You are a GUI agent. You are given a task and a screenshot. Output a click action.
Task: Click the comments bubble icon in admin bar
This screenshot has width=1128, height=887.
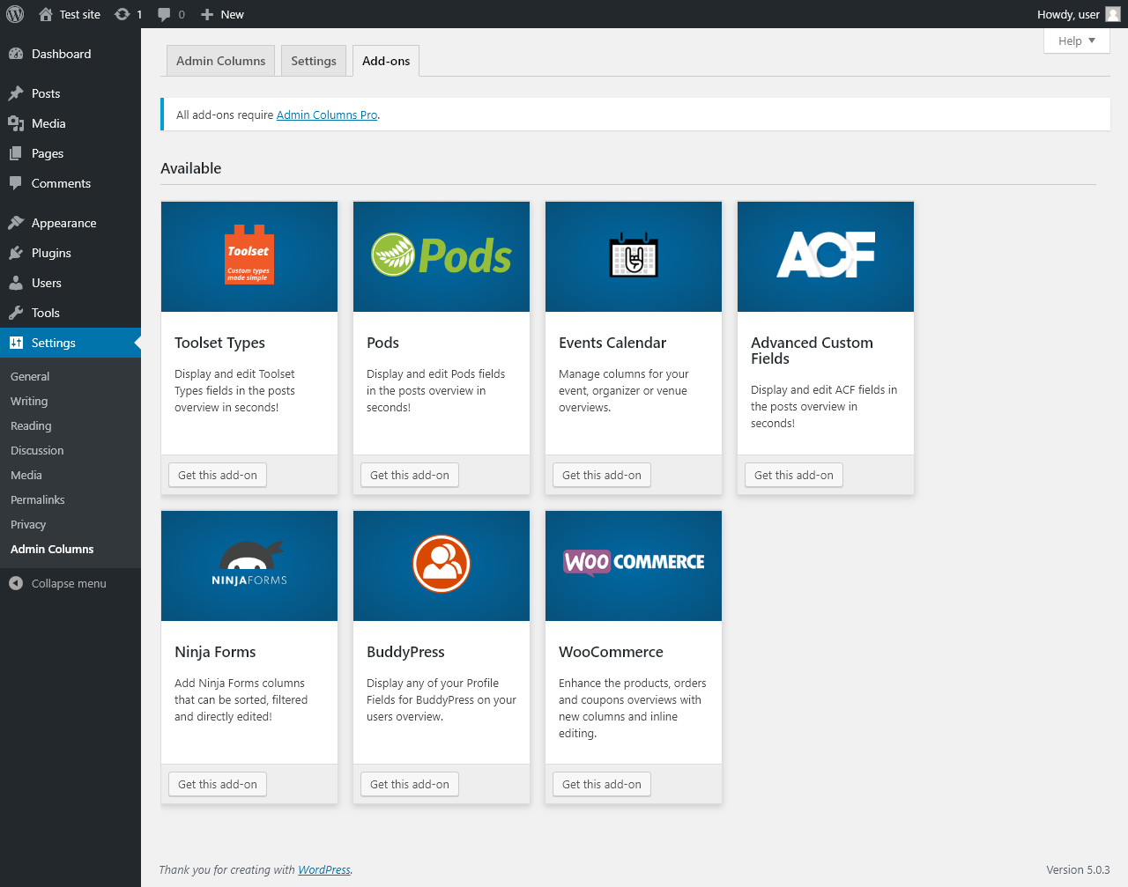[x=164, y=14]
